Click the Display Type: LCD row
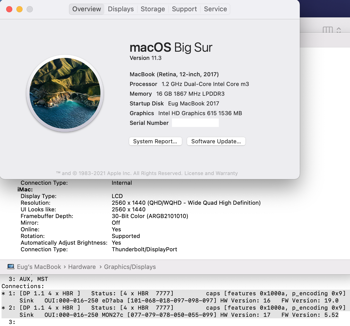 coord(72,196)
